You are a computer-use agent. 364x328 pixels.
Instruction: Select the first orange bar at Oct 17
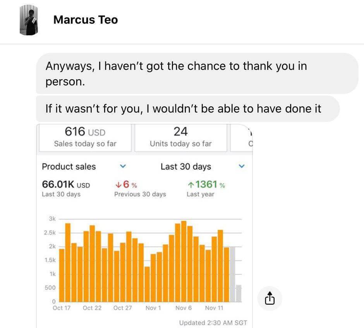62,275
